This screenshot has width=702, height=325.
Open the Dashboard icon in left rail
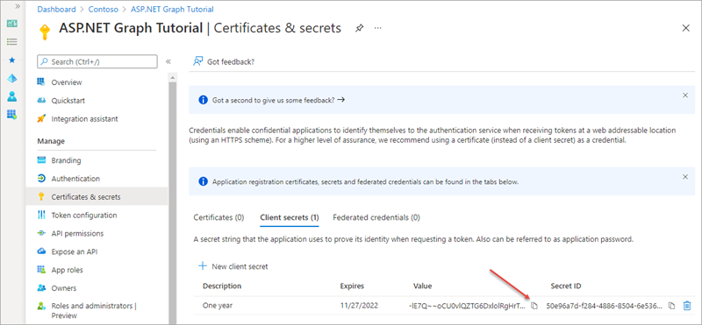(x=12, y=24)
